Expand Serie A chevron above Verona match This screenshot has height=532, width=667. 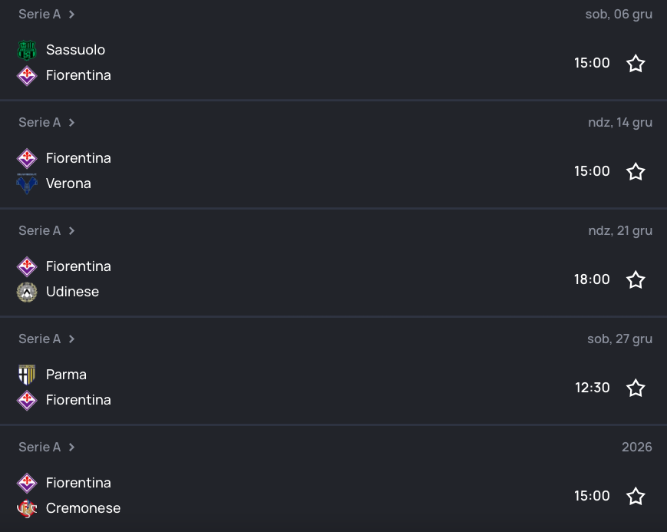click(71, 123)
